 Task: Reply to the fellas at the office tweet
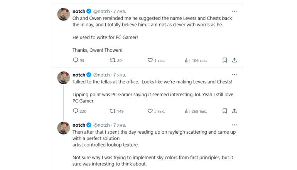(76, 111)
